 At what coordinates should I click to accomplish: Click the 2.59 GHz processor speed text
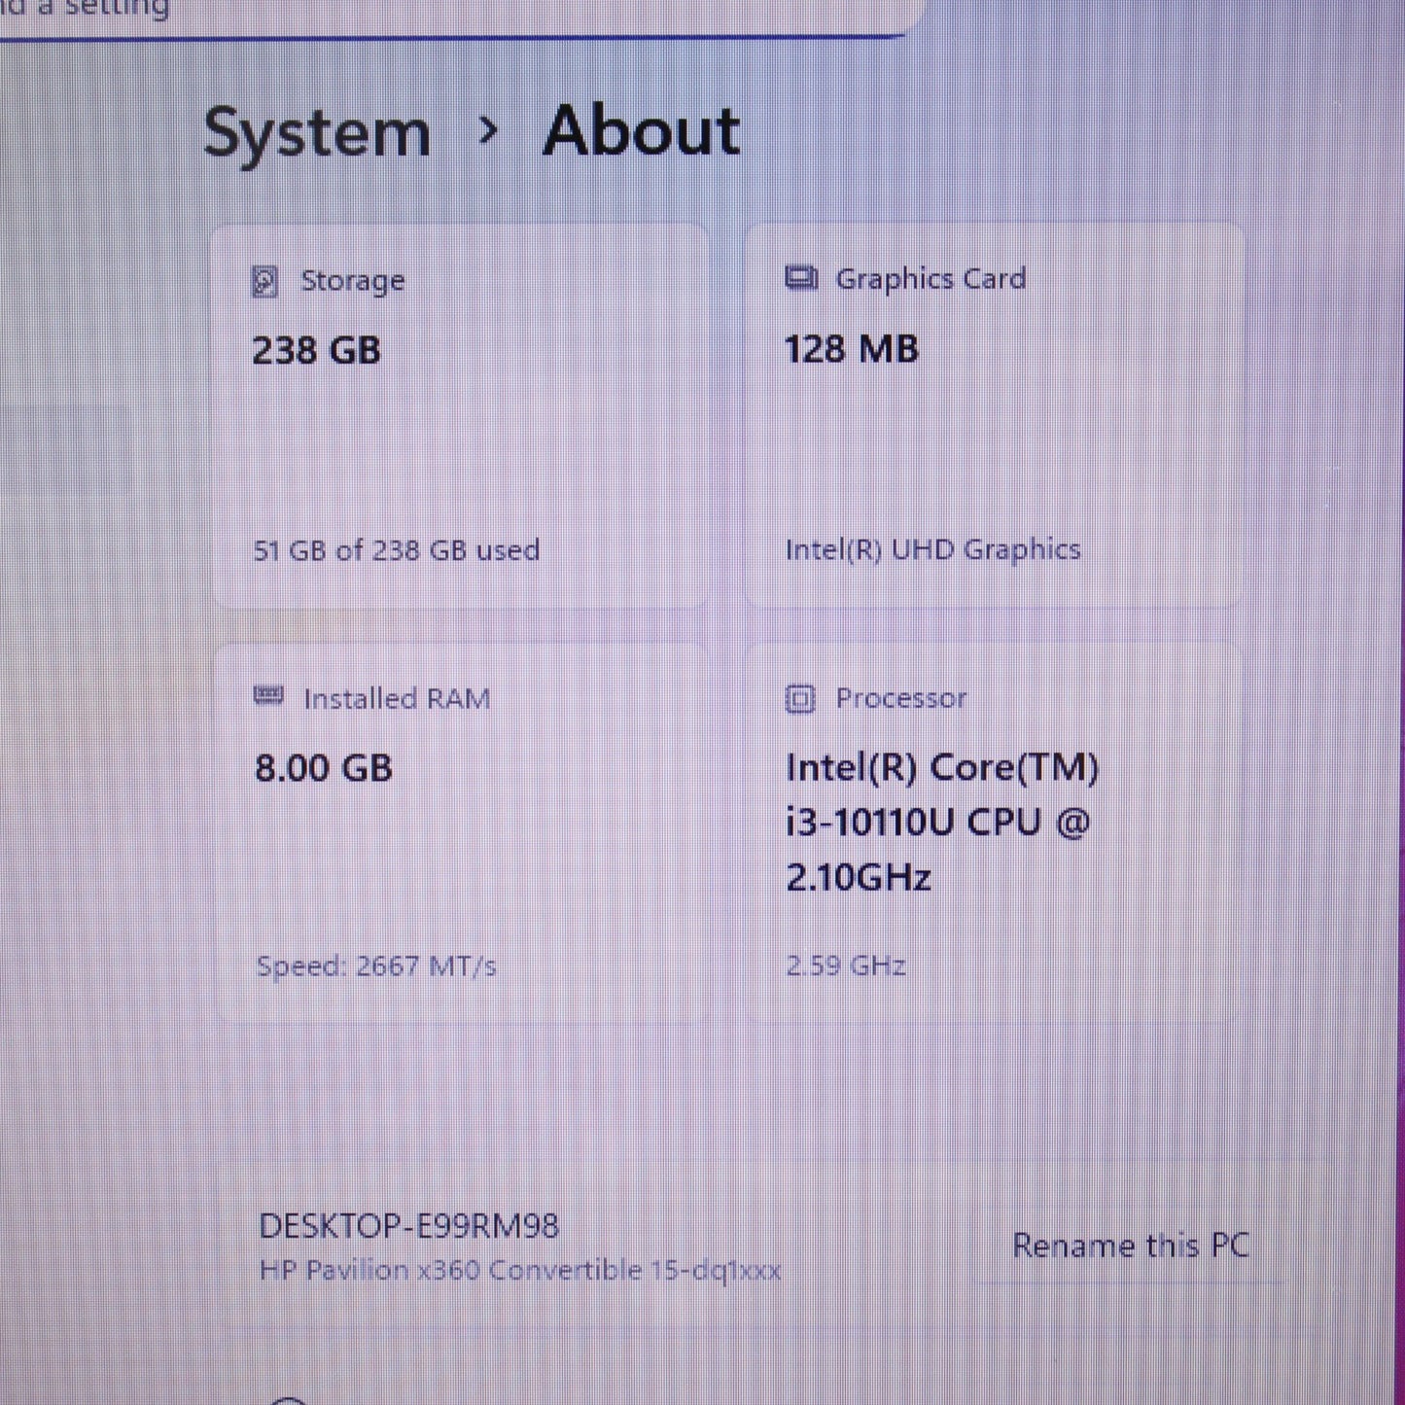click(x=844, y=966)
